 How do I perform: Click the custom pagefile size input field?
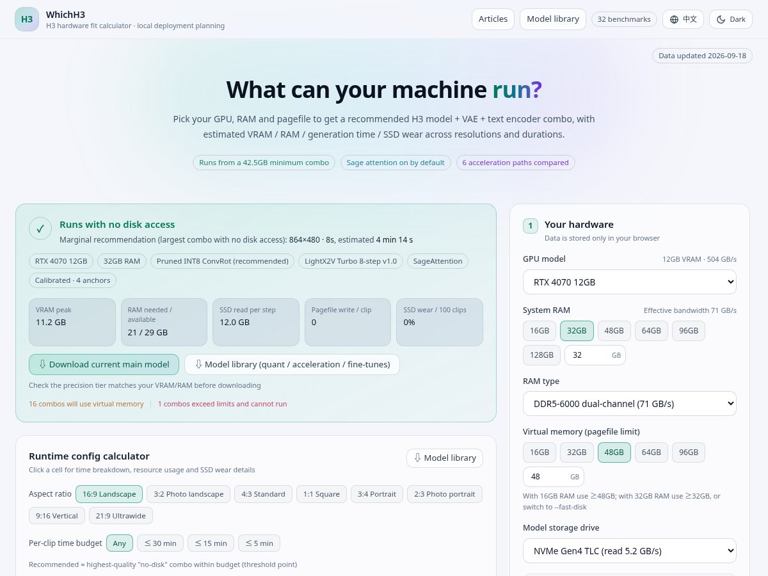coord(554,476)
